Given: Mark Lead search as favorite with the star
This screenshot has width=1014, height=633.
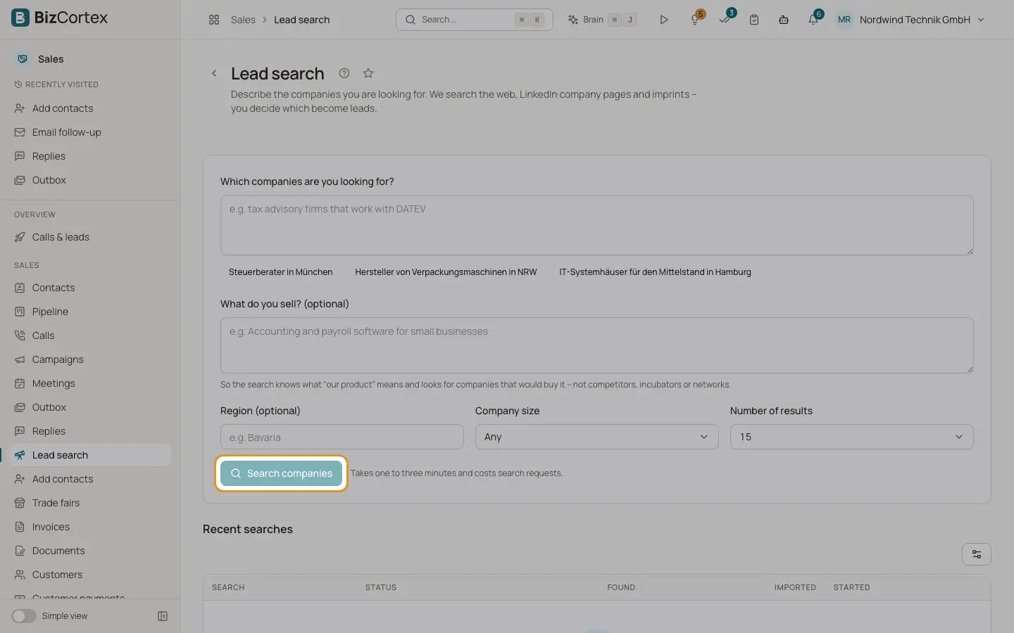Looking at the screenshot, I should coord(368,73).
